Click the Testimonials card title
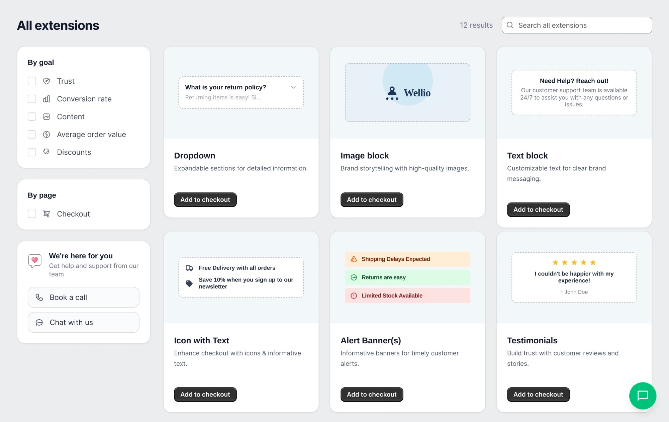669x422 pixels. coord(532,340)
